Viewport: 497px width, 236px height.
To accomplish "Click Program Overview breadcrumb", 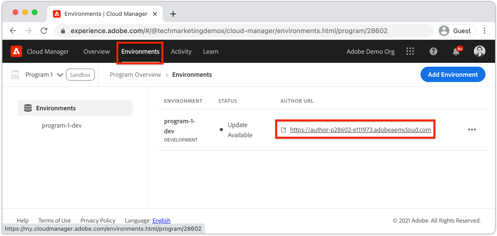I will tap(135, 75).
